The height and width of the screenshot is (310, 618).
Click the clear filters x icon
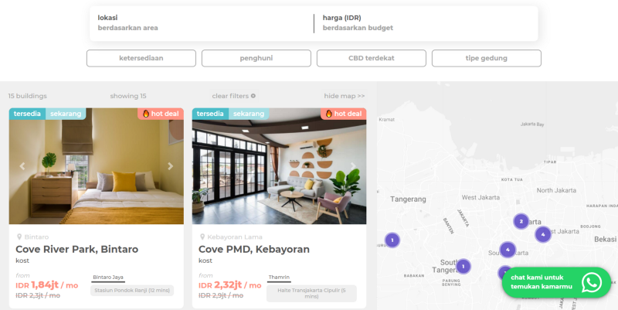pyautogui.click(x=253, y=95)
